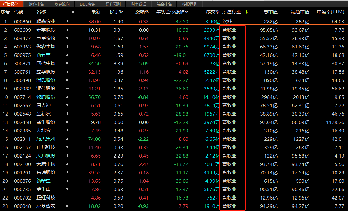Click the star icon next to 湘佳股份
Image resolution: width=348 pixels, height=211 pixels.
(67, 89)
